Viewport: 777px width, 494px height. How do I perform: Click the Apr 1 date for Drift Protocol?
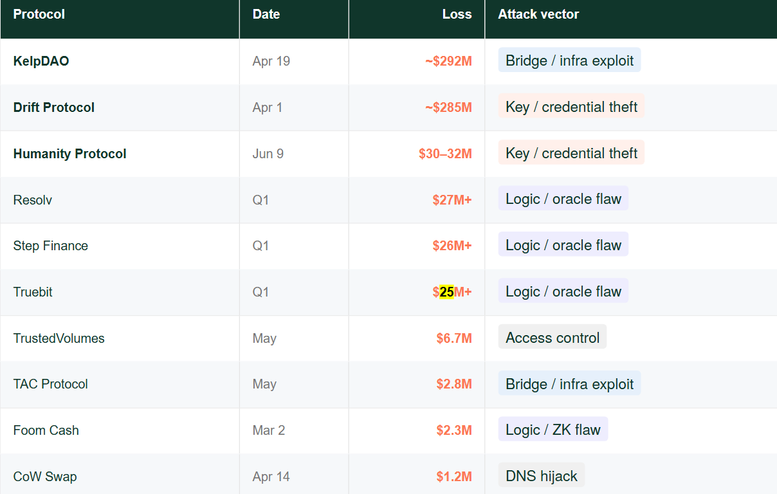tap(268, 107)
